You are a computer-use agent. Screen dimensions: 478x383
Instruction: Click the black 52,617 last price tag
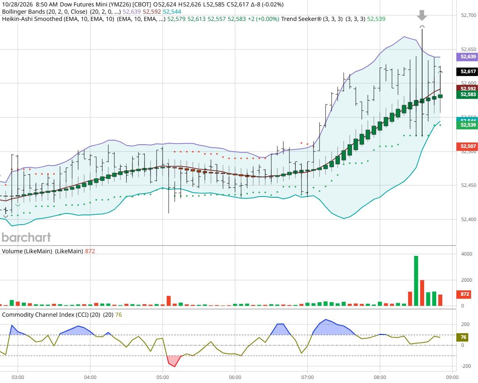tap(467, 72)
